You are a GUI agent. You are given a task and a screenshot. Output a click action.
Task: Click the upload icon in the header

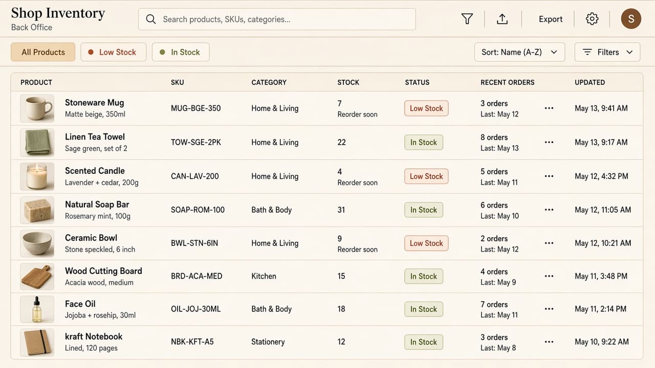pyautogui.click(x=503, y=19)
